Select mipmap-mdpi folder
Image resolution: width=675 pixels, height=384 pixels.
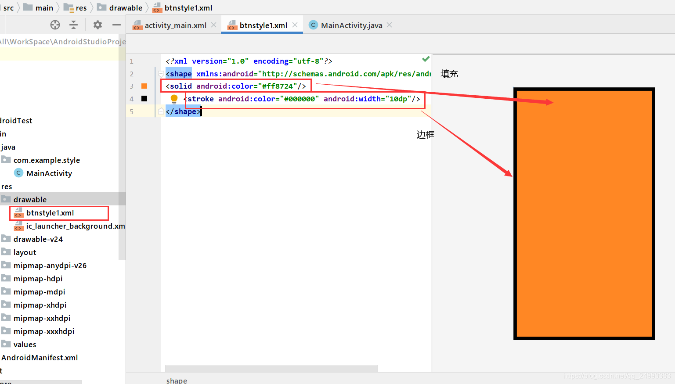coord(39,292)
